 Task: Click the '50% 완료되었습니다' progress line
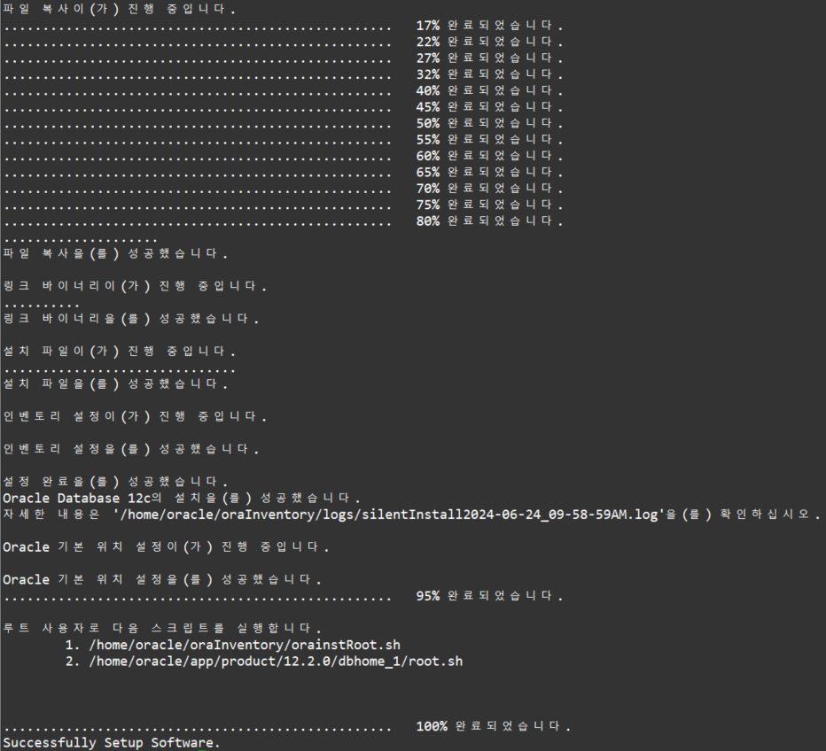click(283, 123)
